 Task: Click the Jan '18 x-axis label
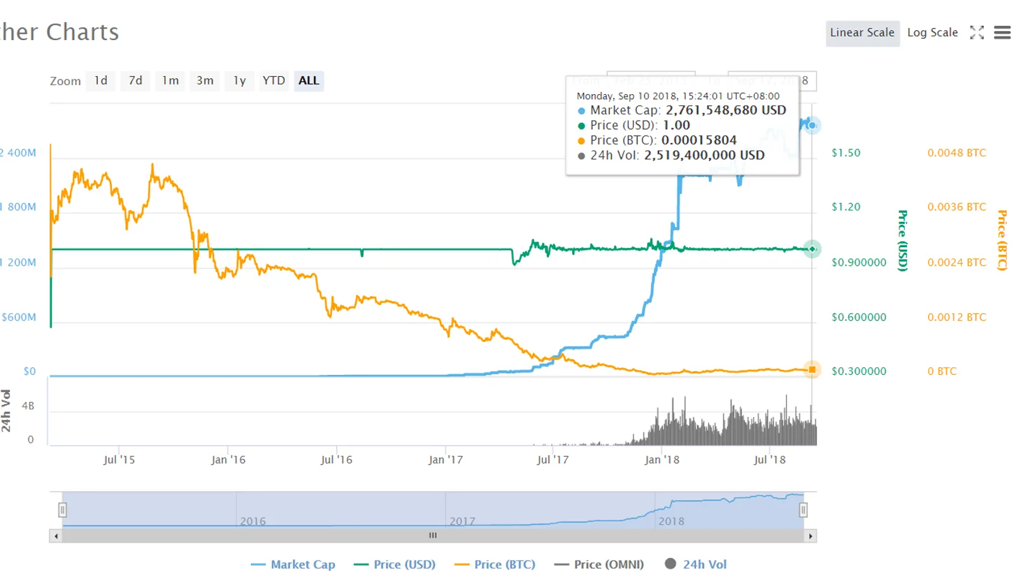pyautogui.click(x=662, y=460)
